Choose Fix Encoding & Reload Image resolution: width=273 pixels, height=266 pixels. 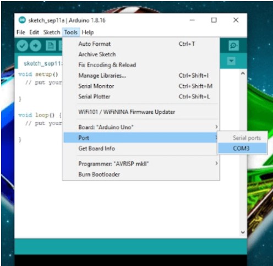[141, 65]
